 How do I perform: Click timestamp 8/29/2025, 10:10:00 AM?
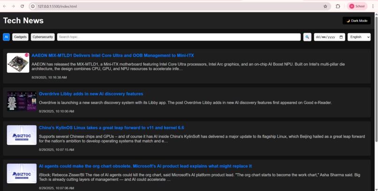(56, 111)
